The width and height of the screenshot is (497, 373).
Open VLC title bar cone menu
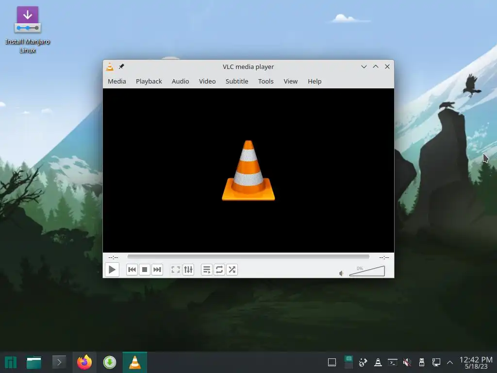click(110, 67)
